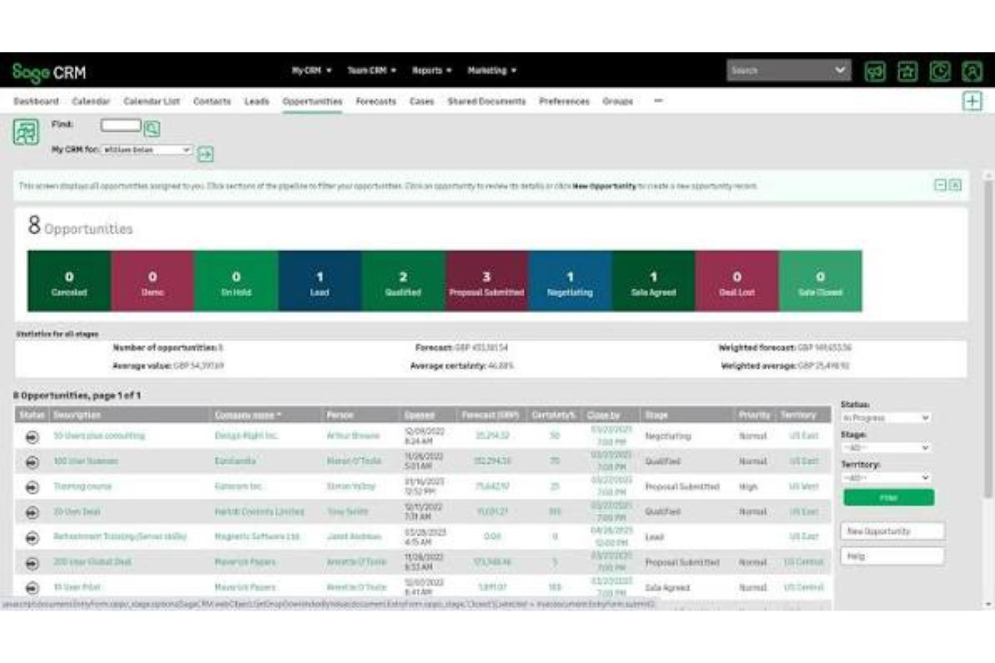Open the announcements megaphone icon
This screenshot has width=995, height=663.
click(875, 71)
